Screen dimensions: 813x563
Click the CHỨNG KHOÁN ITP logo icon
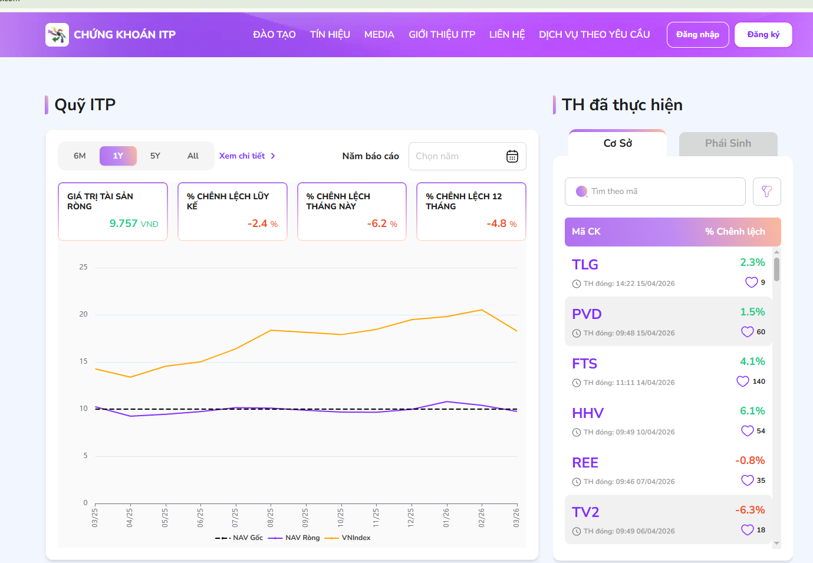click(57, 34)
